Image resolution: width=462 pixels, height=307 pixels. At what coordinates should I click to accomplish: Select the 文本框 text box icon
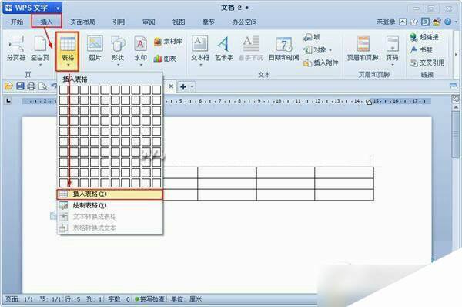200,44
